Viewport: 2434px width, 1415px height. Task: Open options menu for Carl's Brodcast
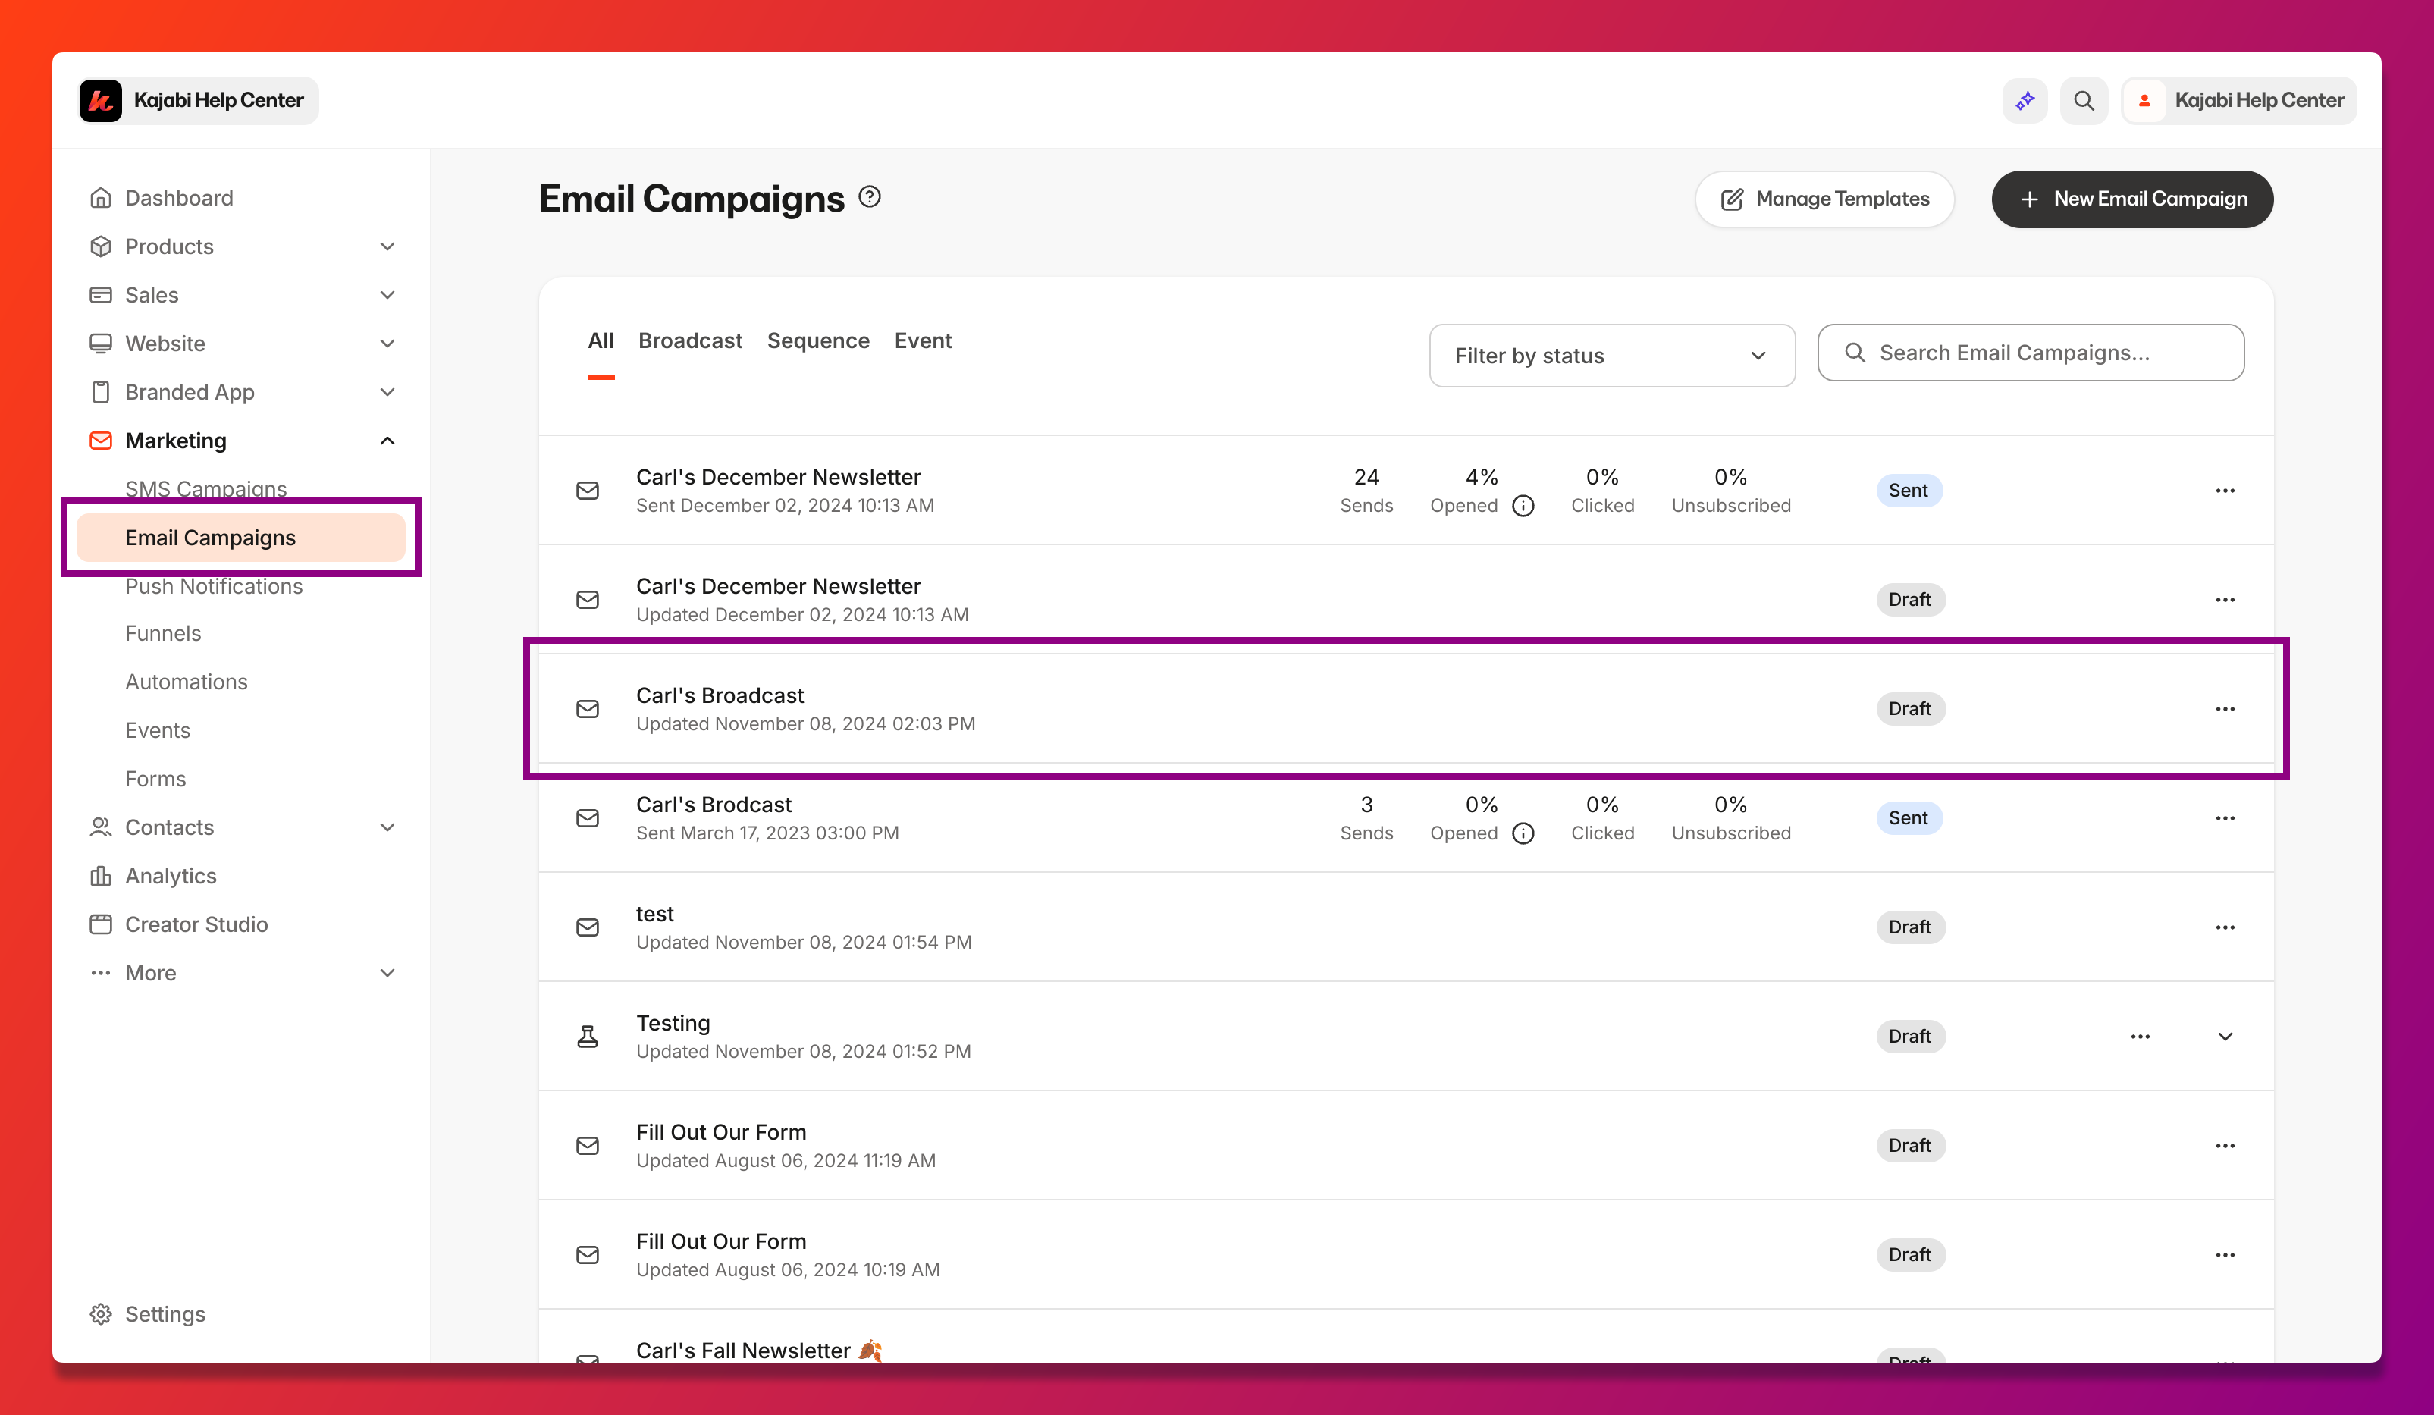tap(2225, 818)
